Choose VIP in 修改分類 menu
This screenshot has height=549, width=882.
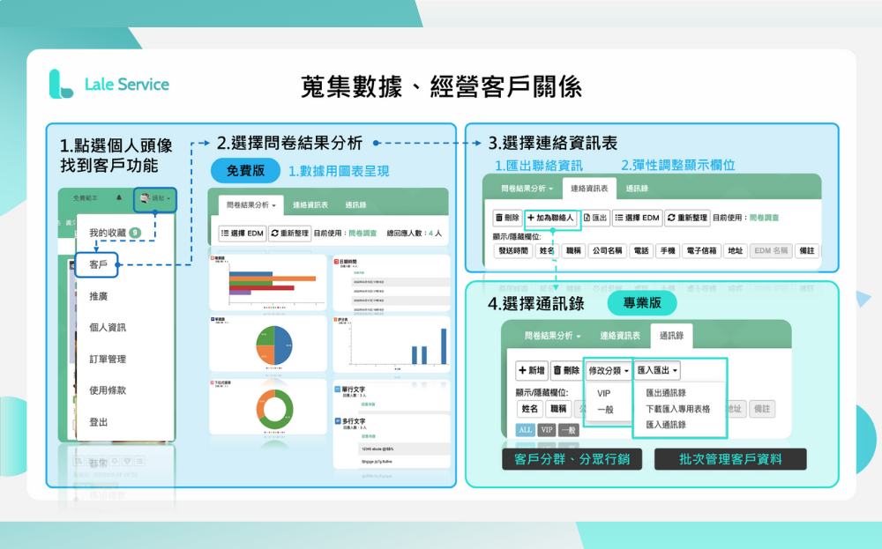[603, 393]
